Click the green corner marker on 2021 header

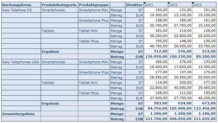point(145,3)
